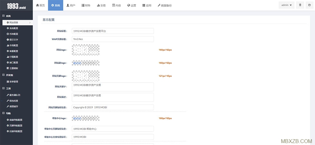Click the WAP页面标题 field containing Ym3.Net
The width and height of the screenshot is (315, 145).
(113, 39)
